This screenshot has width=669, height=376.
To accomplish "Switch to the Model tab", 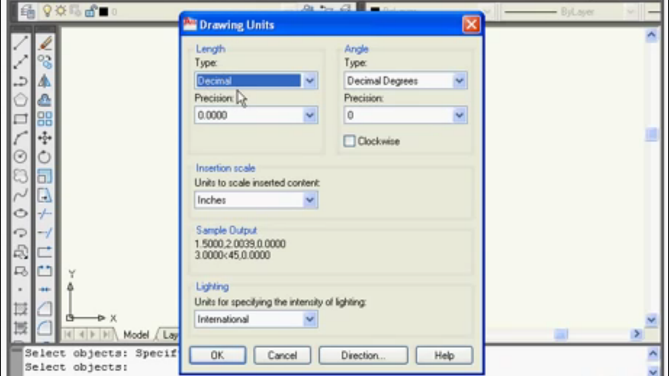I will coord(136,335).
